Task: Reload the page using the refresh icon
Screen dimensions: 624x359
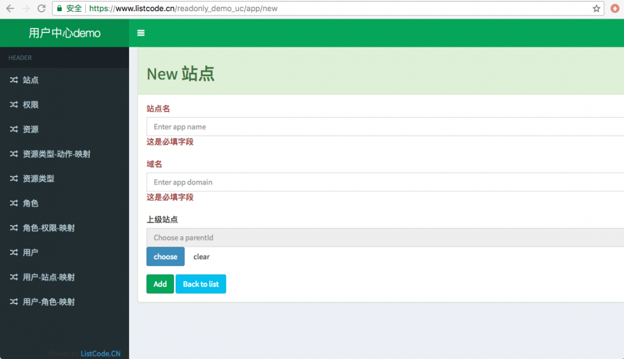Action: [41, 9]
